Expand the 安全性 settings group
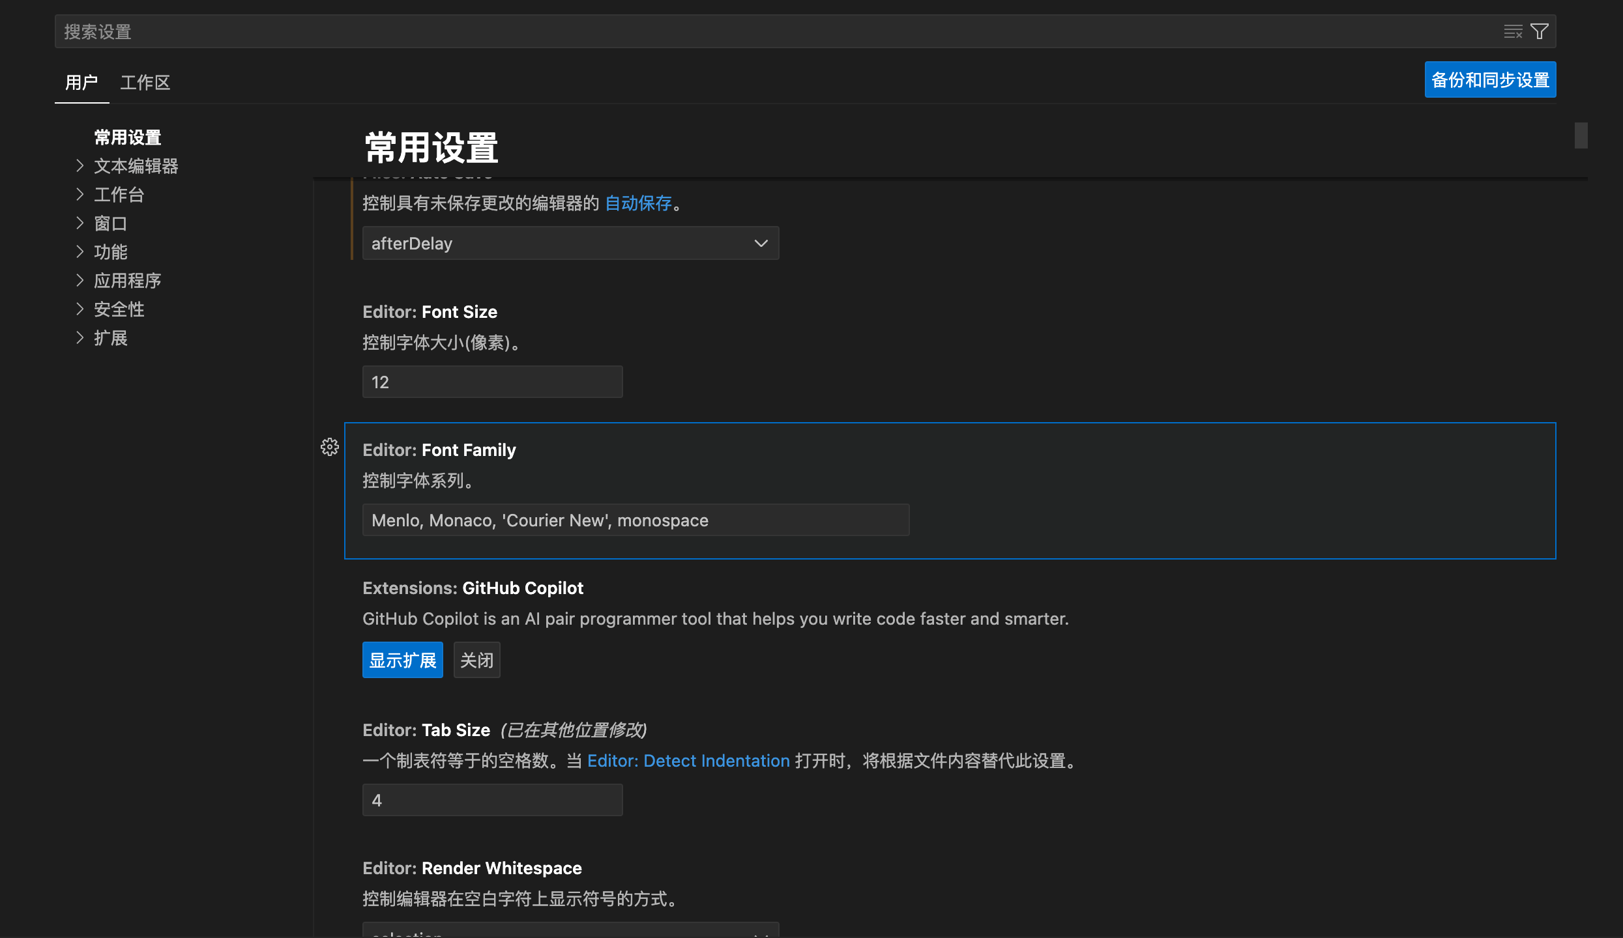1623x938 pixels. (80, 309)
